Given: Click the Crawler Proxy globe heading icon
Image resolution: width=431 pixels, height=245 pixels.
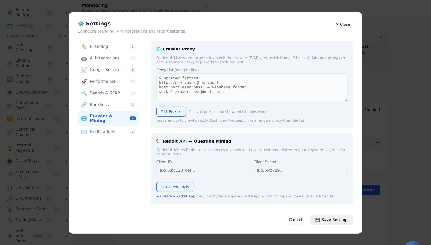Looking at the screenshot, I should [159, 49].
